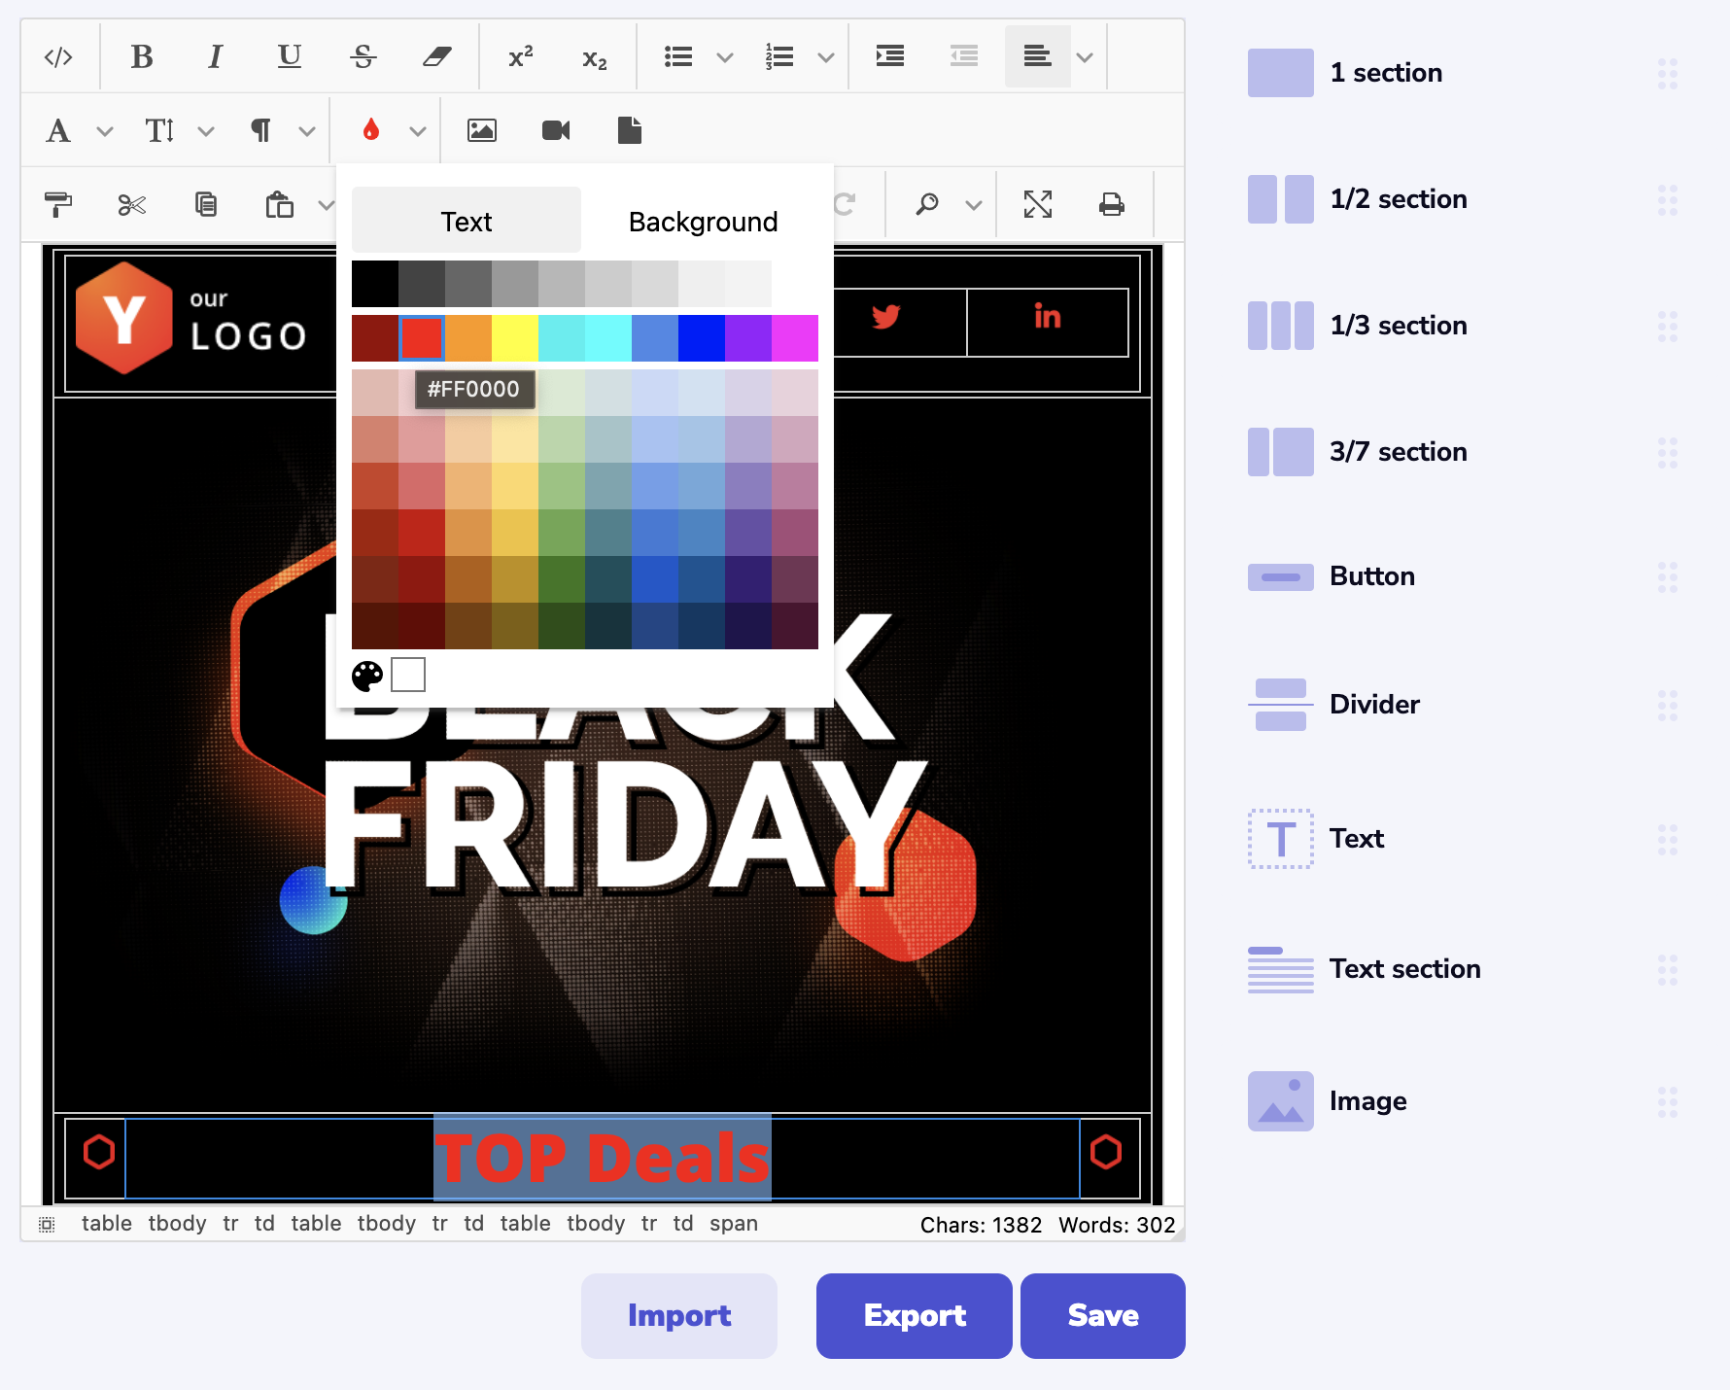Click the Twitter icon in header
This screenshot has width=1730, height=1390.
(x=885, y=317)
